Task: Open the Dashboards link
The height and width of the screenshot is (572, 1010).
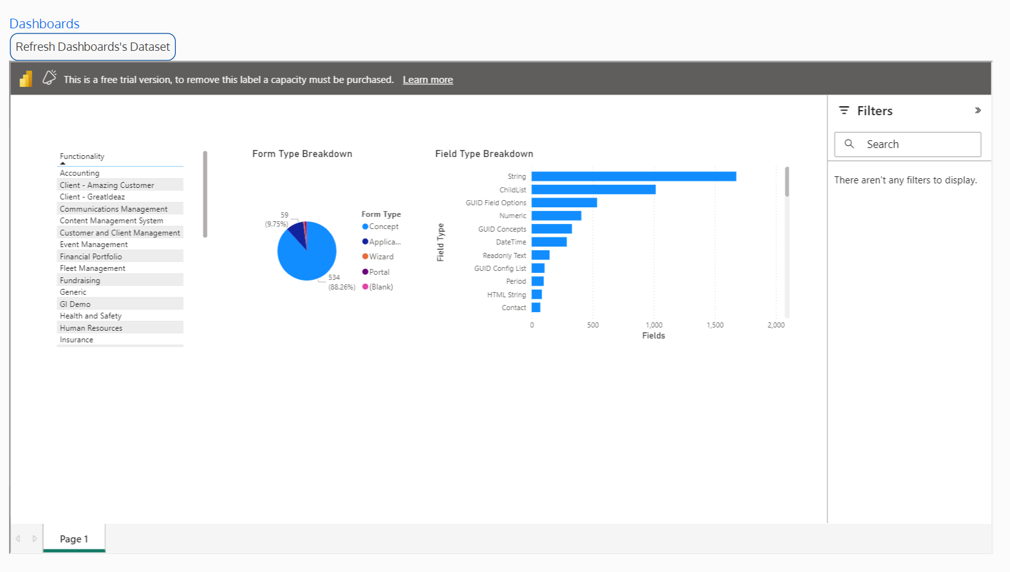Action: pos(44,24)
